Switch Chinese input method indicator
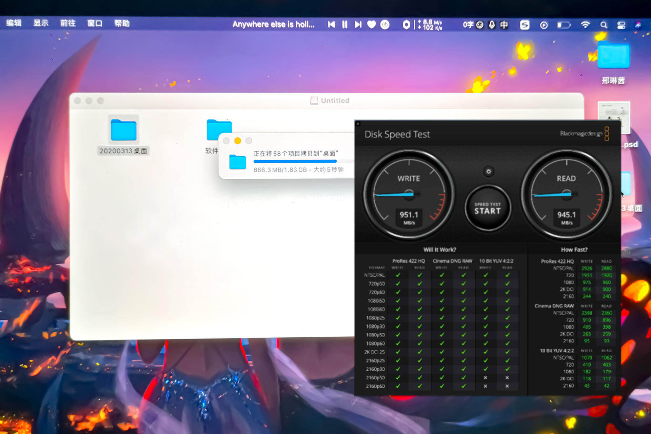 (x=504, y=25)
